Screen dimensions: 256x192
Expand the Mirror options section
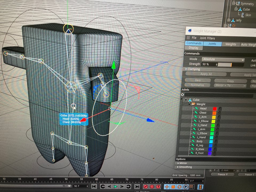tap(178, 163)
